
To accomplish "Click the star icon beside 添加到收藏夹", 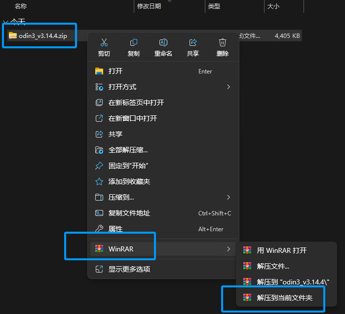I will point(99,181).
